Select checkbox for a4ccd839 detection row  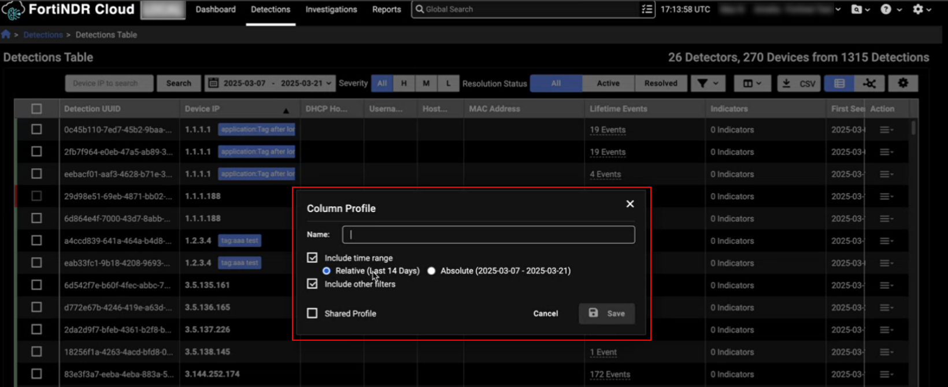pyautogui.click(x=36, y=240)
